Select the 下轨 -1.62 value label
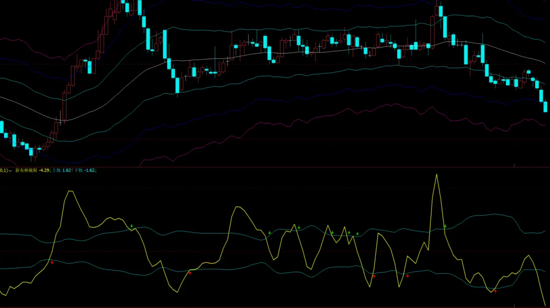 pos(84,170)
